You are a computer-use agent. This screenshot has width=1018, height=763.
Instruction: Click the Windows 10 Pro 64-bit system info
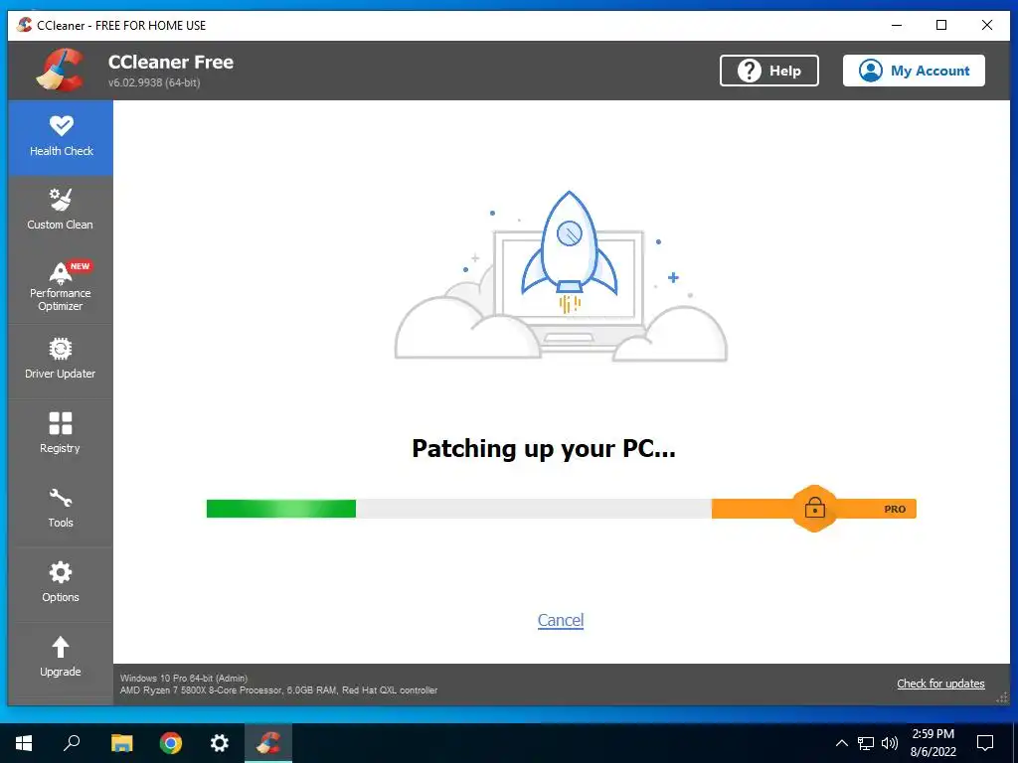click(x=184, y=678)
